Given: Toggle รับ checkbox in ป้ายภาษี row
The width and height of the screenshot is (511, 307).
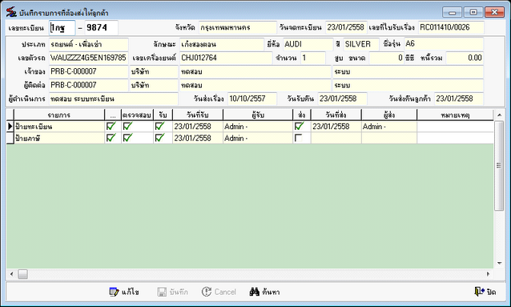Looking at the screenshot, I should coord(159,138).
